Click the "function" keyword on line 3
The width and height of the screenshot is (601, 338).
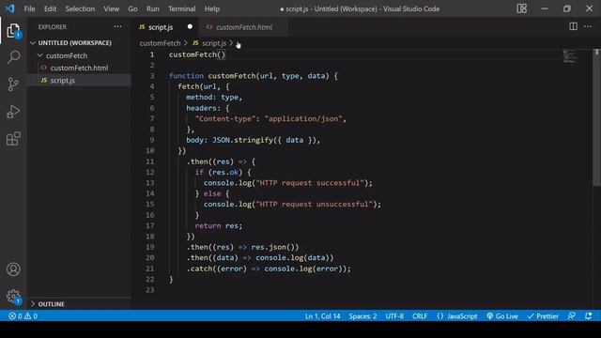coord(186,76)
